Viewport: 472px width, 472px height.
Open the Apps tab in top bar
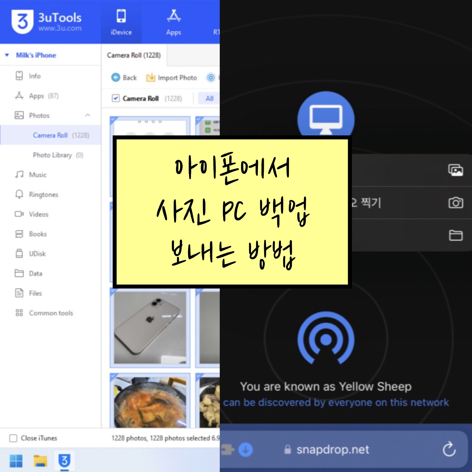point(174,22)
